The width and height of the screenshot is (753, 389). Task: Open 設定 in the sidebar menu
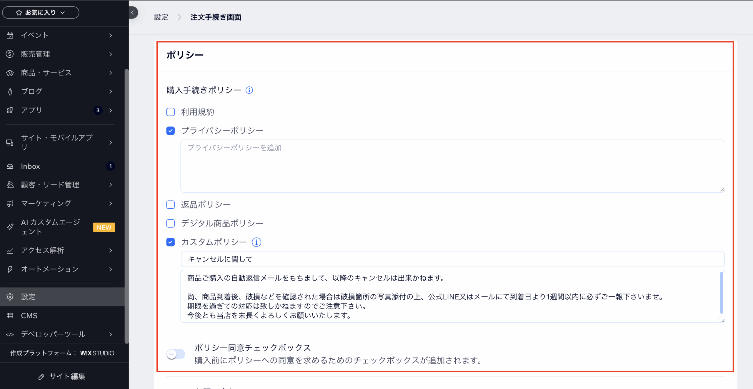pyautogui.click(x=28, y=297)
